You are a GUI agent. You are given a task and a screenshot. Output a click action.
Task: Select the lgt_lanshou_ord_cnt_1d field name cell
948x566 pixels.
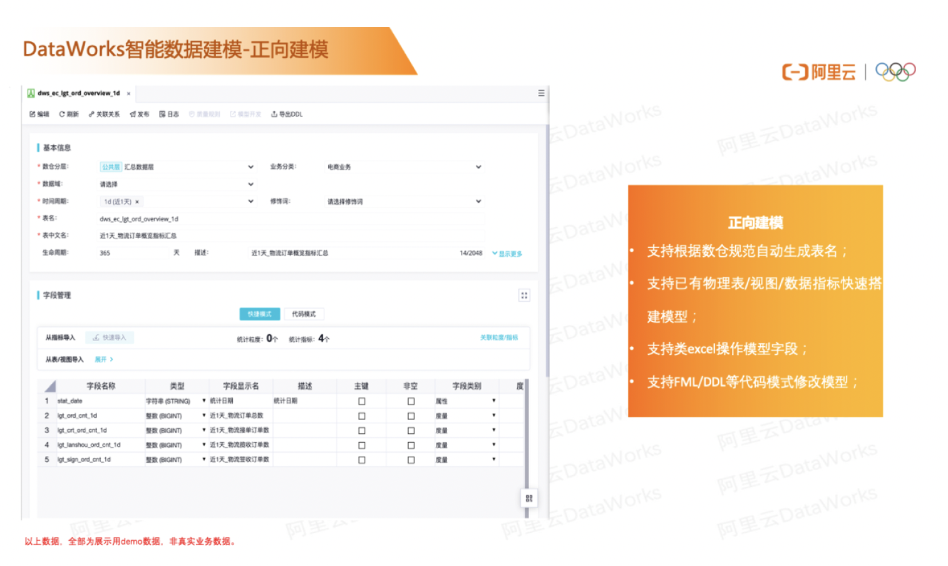tap(100, 445)
